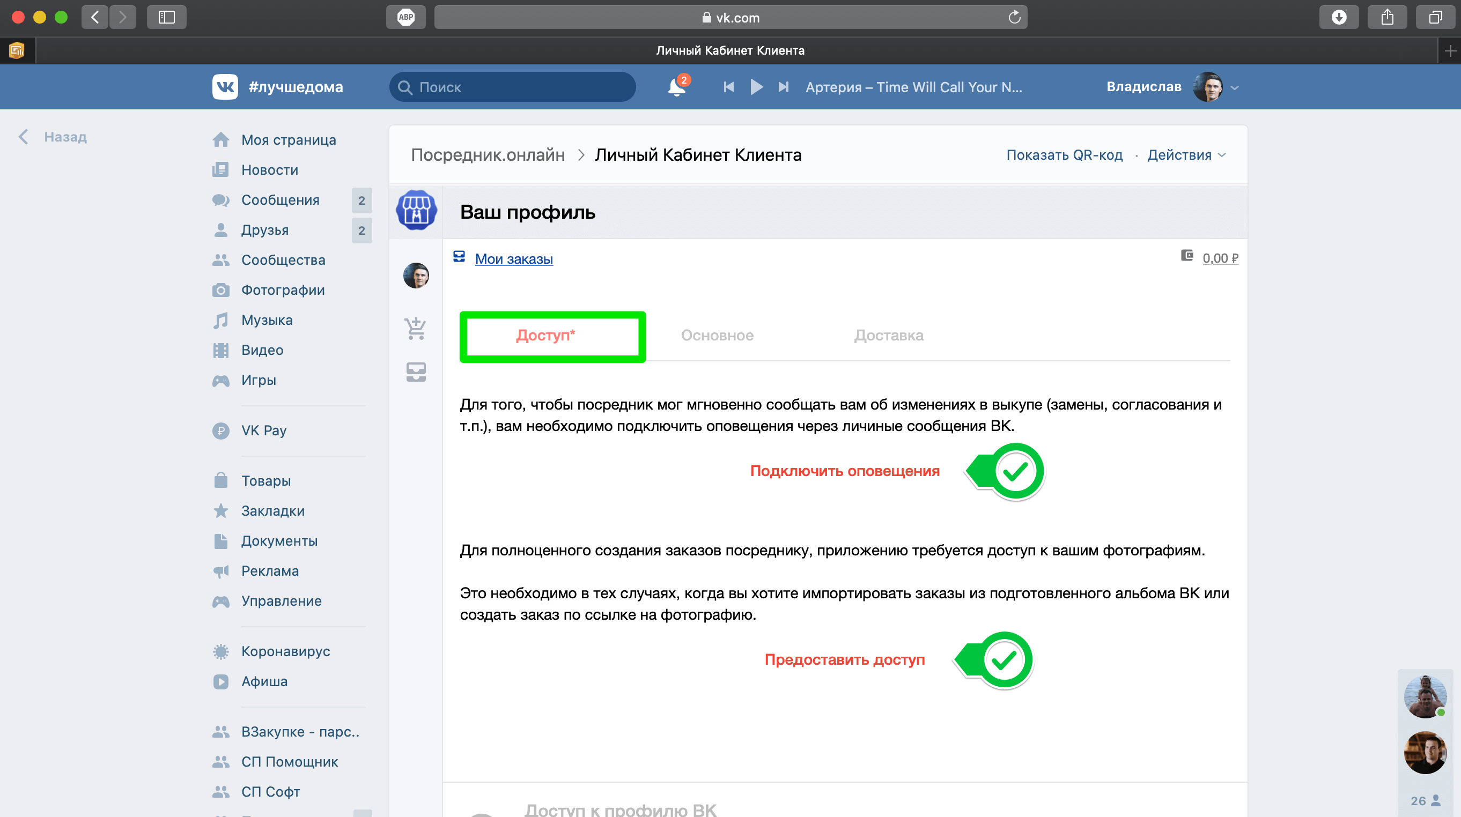
Task: Skip to next music track
Action: coord(783,87)
